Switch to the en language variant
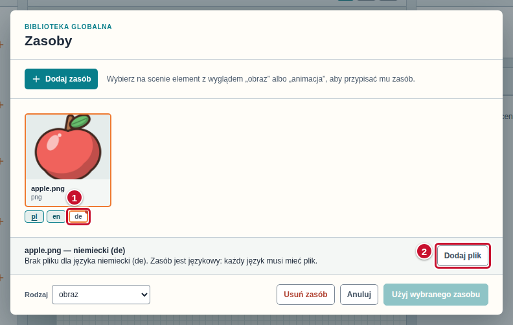513x325 pixels. pyautogui.click(x=56, y=216)
